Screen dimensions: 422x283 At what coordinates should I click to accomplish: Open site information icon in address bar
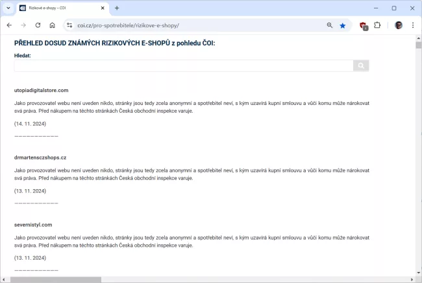coord(69,25)
